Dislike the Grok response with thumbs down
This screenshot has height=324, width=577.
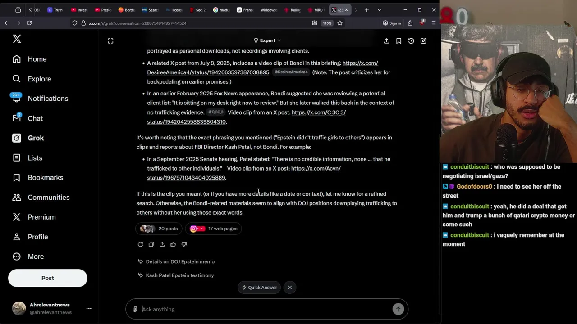pyautogui.click(x=184, y=244)
